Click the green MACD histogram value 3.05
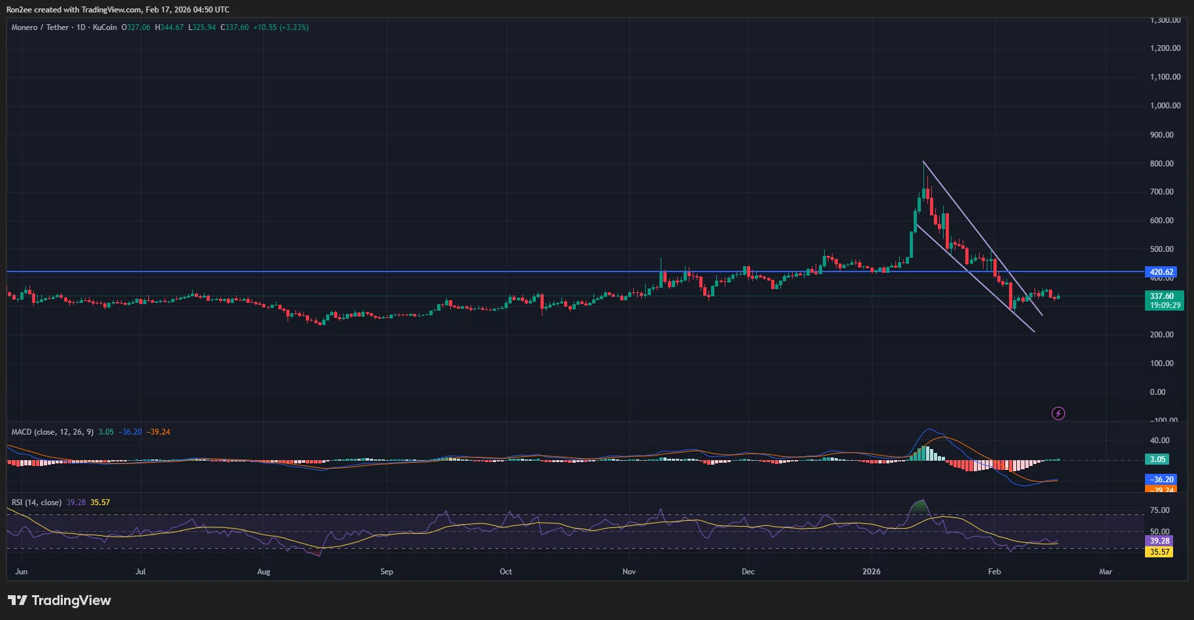This screenshot has height=620, width=1194. (1157, 459)
